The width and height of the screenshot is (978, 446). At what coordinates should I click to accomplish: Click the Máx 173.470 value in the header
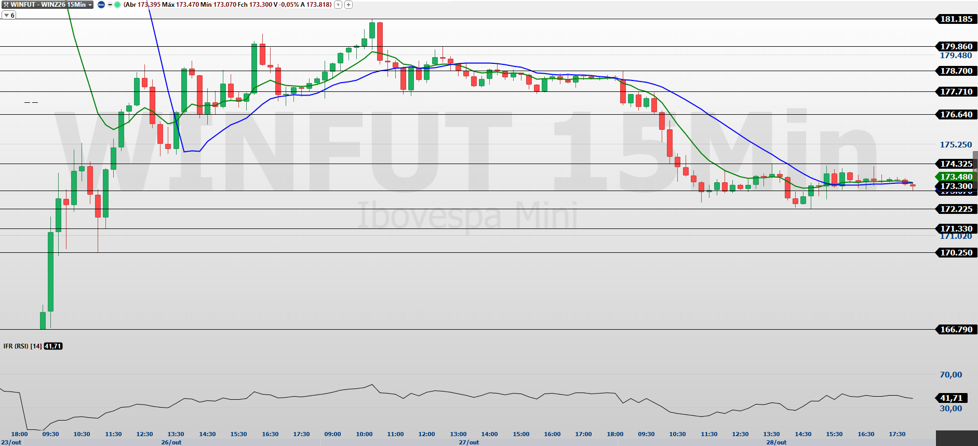180,5
